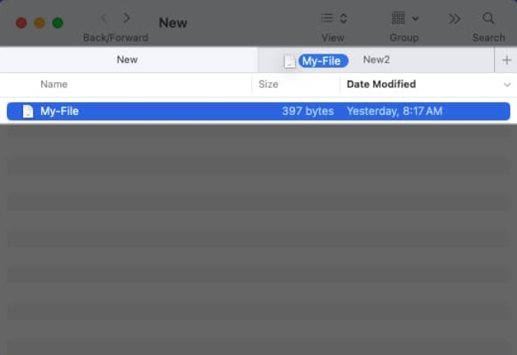Zoom the window with the green button

57,22
